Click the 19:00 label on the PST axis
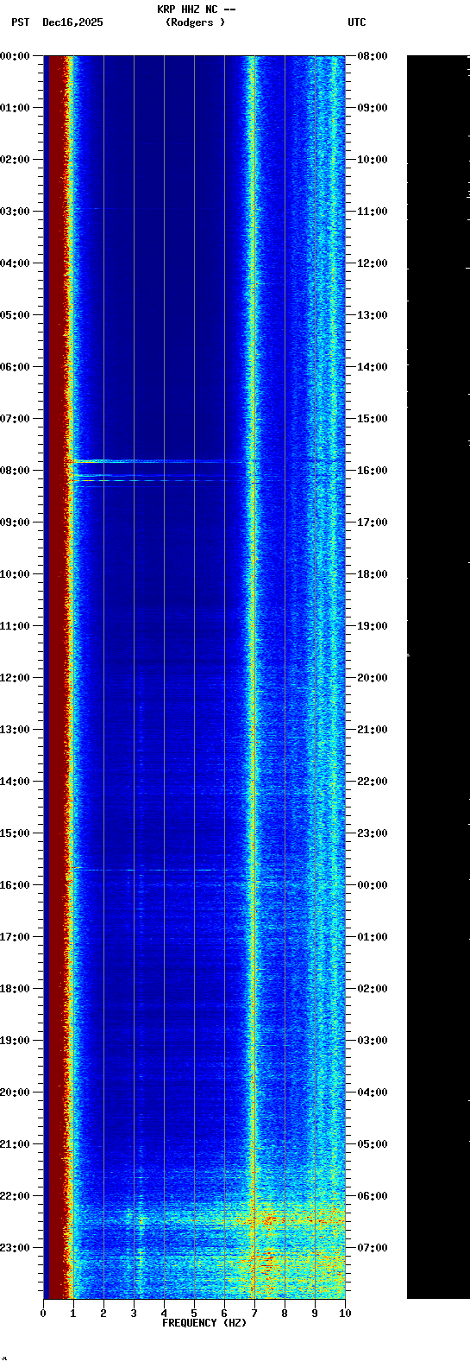This screenshot has width=476, height=1368. (16, 1041)
